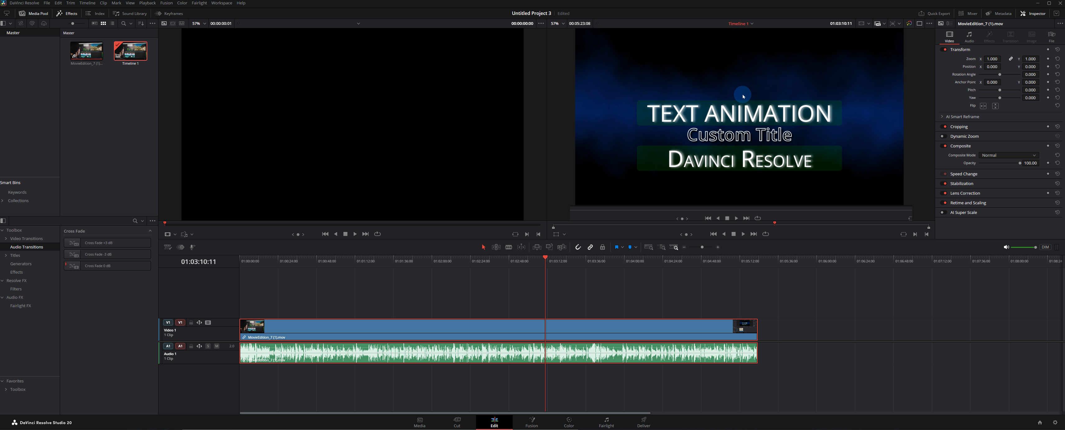This screenshot has height=430, width=1065.
Task: Expand Video Transitions in Toolbox
Action: [6, 239]
